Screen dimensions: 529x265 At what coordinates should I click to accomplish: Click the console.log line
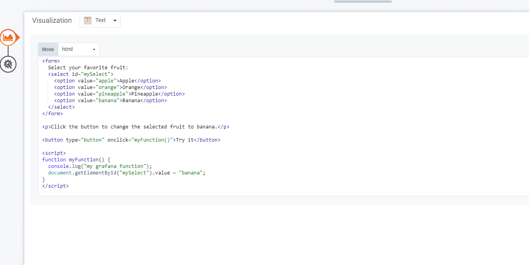click(x=100, y=166)
